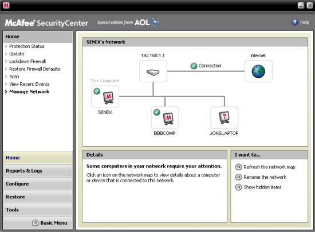Click the chevron next to Protection Status
Screen dimensions: 315x232
(6, 46)
